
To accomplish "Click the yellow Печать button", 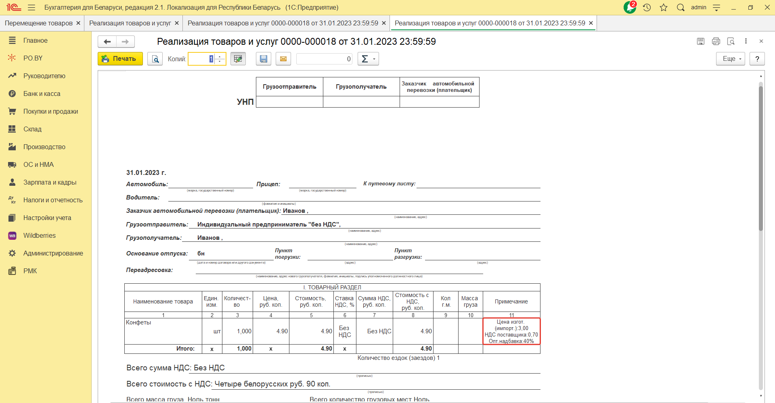I will pos(120,59).
